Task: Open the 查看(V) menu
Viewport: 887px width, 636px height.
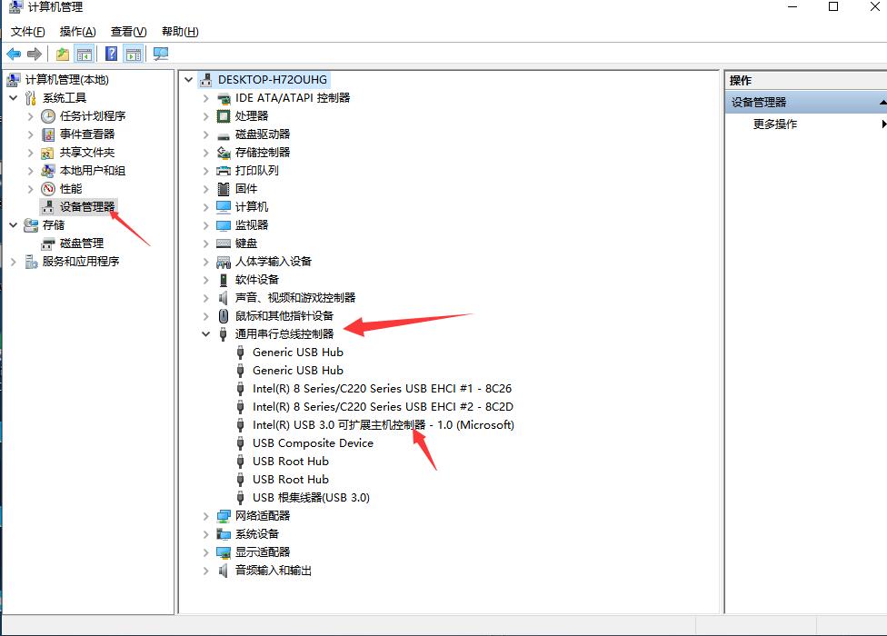Action: [128, 32]
